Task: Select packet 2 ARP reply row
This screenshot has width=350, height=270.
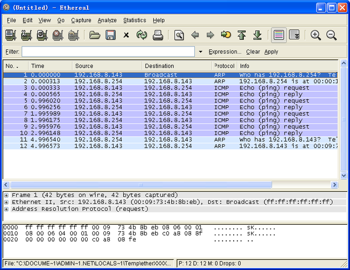Action: 170,81
